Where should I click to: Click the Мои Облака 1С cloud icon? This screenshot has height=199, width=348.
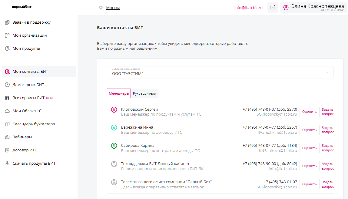(8, 111)
